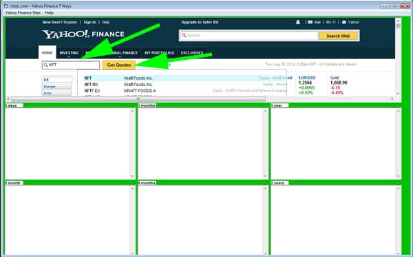Click the notification bell icon

point(298,22)
